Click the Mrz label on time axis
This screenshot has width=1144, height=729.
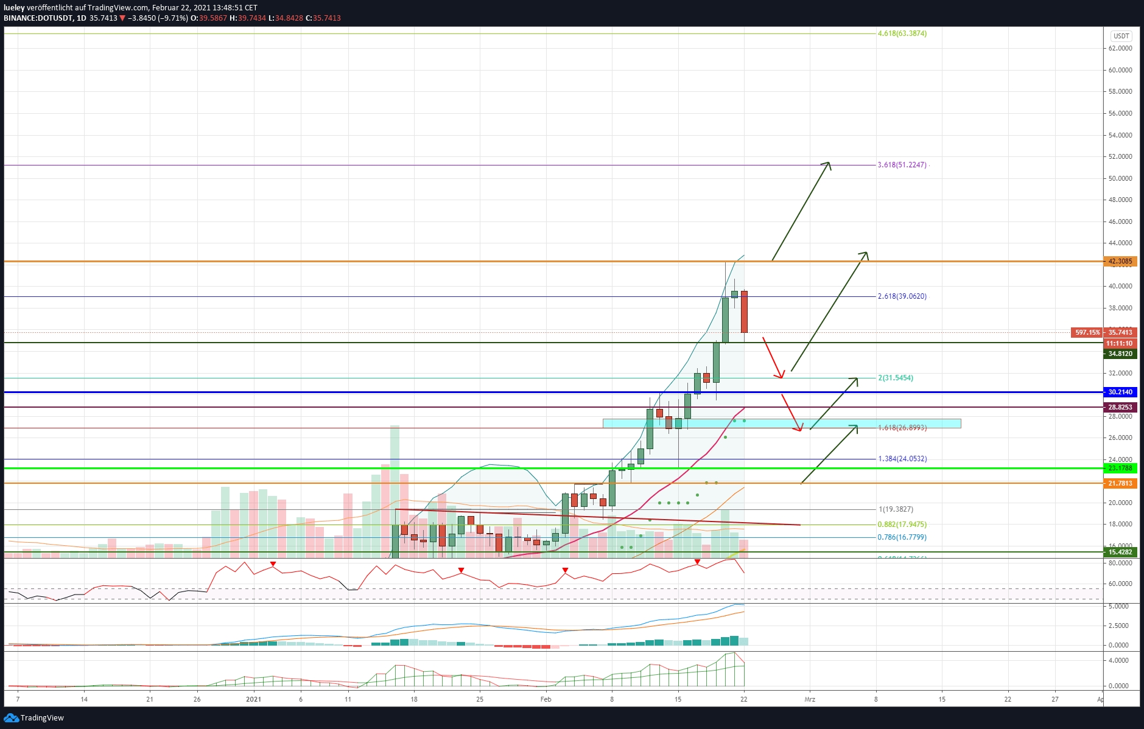810,699
